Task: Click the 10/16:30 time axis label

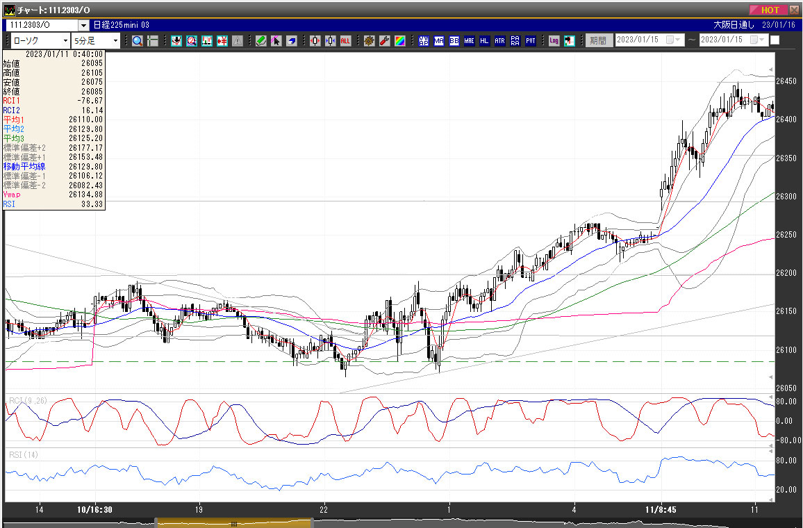Action: tap(94, 509)
